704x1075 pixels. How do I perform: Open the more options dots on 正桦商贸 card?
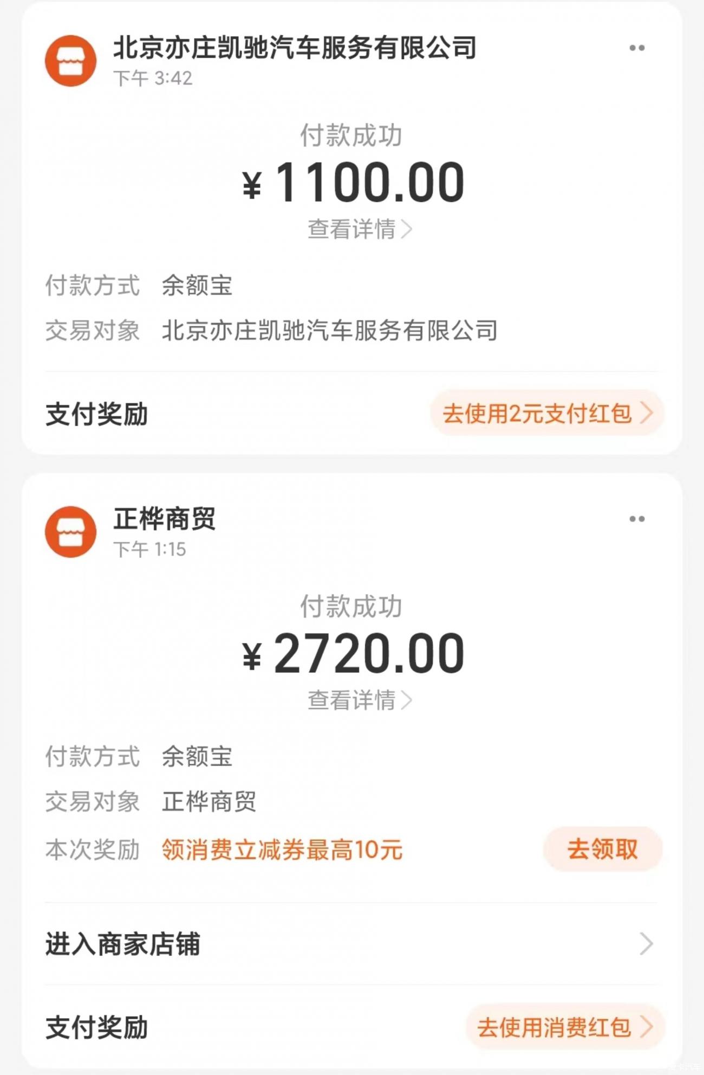(x=637, y=519)
